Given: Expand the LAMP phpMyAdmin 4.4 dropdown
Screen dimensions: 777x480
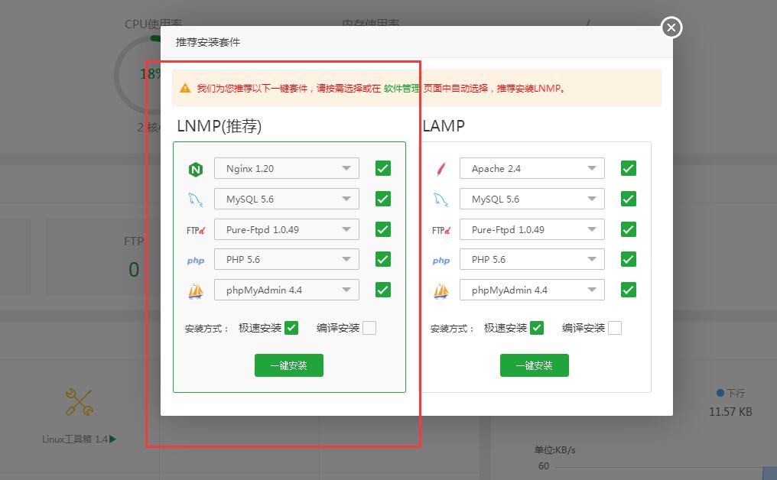Looking at the screenshot, I should pyautogui.click(x=532, y=290).
